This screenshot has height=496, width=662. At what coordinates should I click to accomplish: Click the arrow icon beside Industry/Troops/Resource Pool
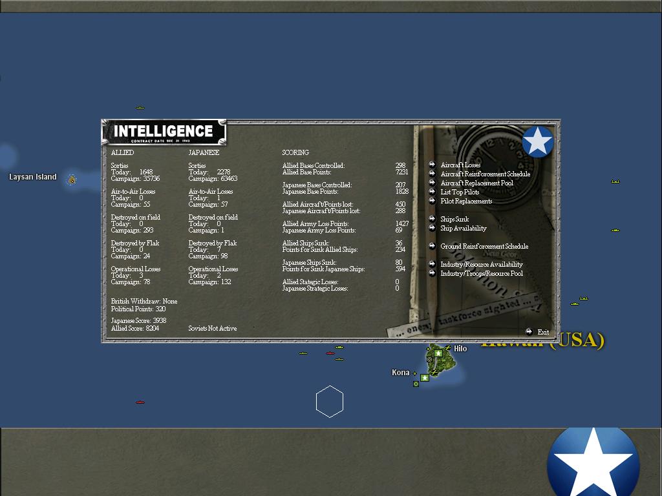(x=432, y=273)
